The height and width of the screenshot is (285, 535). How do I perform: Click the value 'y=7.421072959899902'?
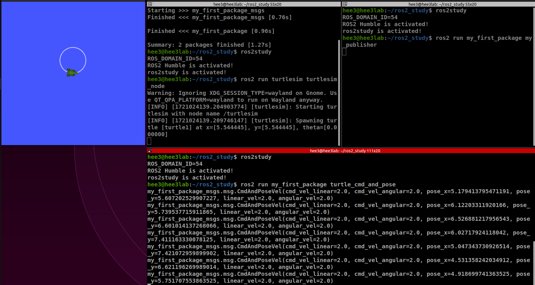[184, 253]
